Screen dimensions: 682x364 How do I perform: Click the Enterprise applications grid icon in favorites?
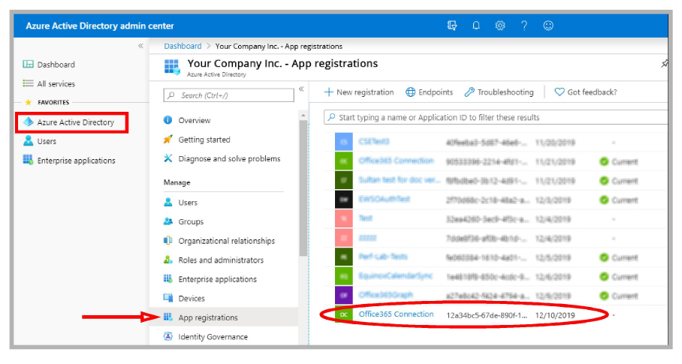[x=28, y=160]
